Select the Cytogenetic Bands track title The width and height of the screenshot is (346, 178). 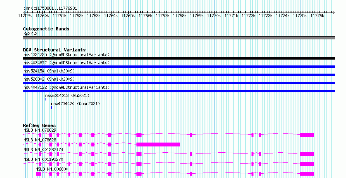[46, 29]
